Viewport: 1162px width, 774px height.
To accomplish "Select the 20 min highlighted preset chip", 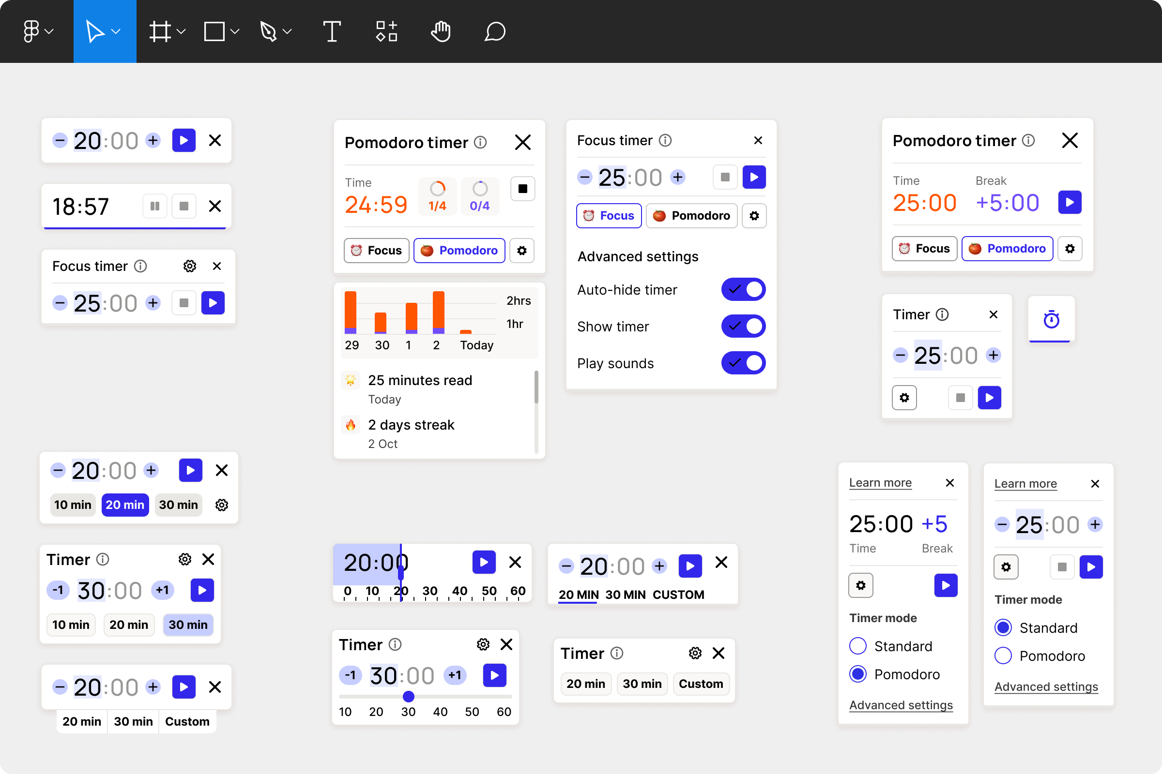I will (125, 505).
